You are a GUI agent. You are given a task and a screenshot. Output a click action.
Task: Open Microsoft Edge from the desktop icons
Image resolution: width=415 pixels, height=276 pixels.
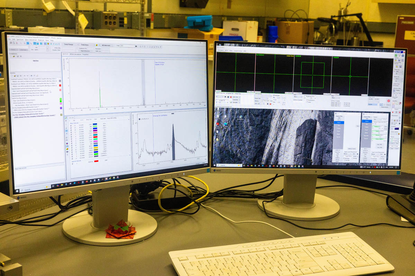click(225, 124)
